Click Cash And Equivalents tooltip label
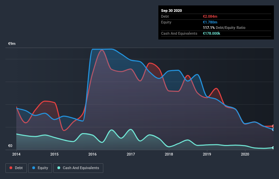The width and height of the screenshot is (279, 179). (x=179, y=33)
